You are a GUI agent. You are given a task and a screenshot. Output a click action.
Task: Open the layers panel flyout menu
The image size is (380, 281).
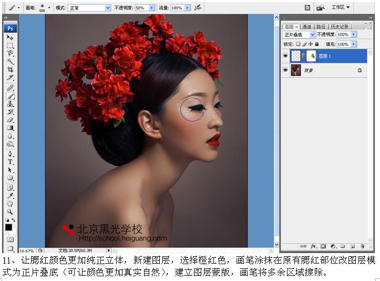pyautogui.click(x=369, y=28)
